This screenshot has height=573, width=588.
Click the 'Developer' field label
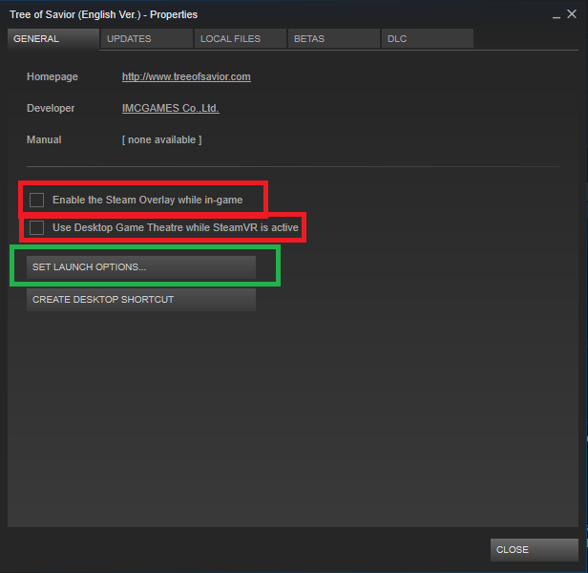point(51,108)
